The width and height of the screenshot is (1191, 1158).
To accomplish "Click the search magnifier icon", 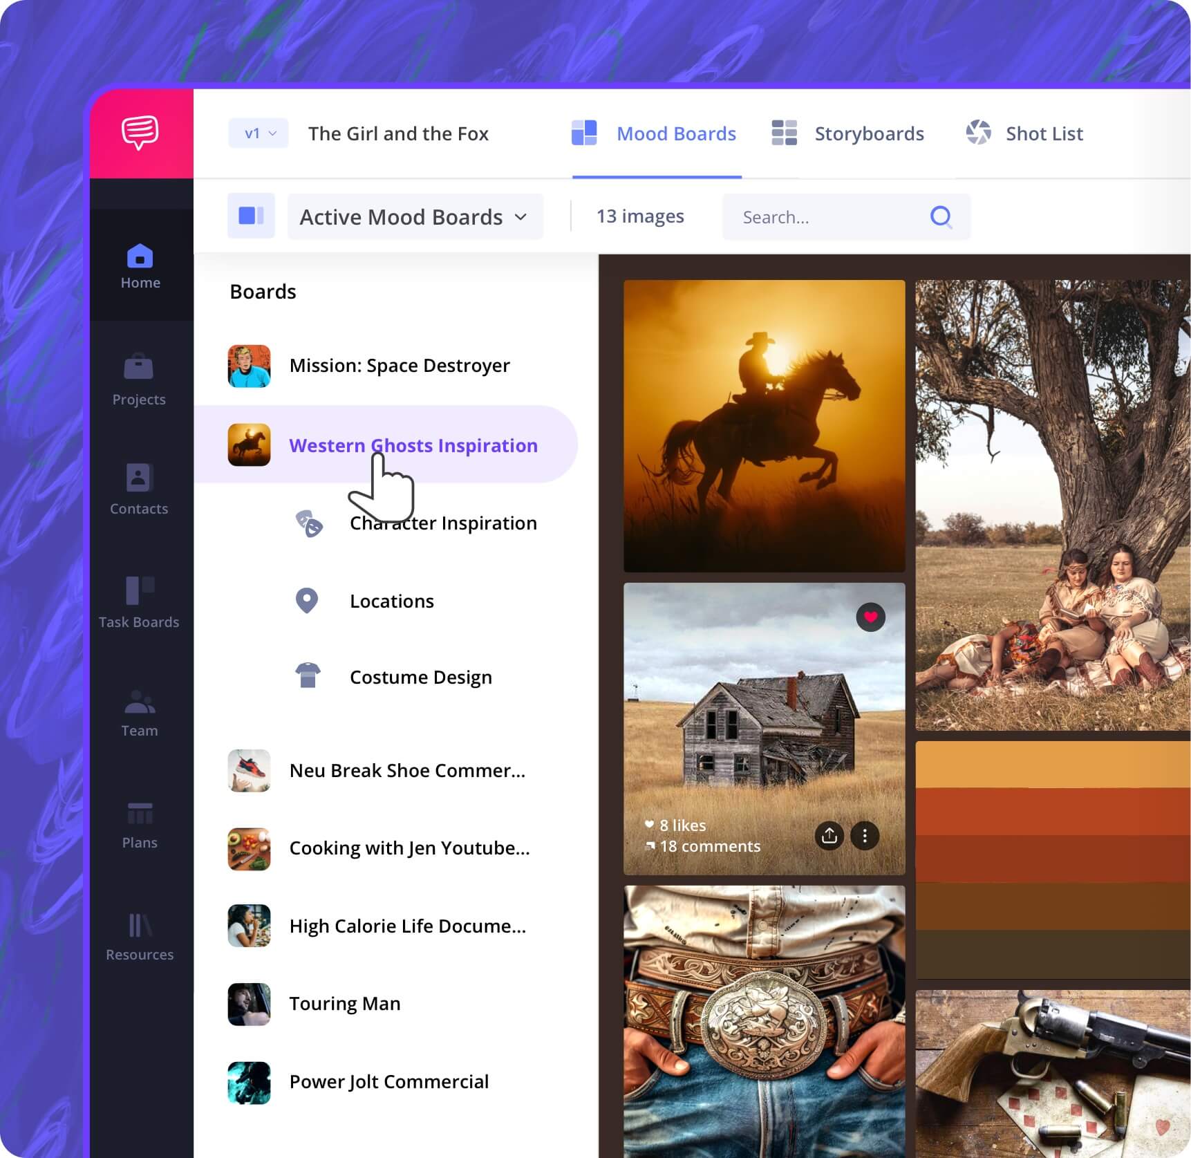I will (x=941, y=218).
